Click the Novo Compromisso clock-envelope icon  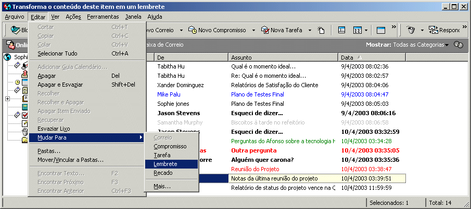(193, 30)
